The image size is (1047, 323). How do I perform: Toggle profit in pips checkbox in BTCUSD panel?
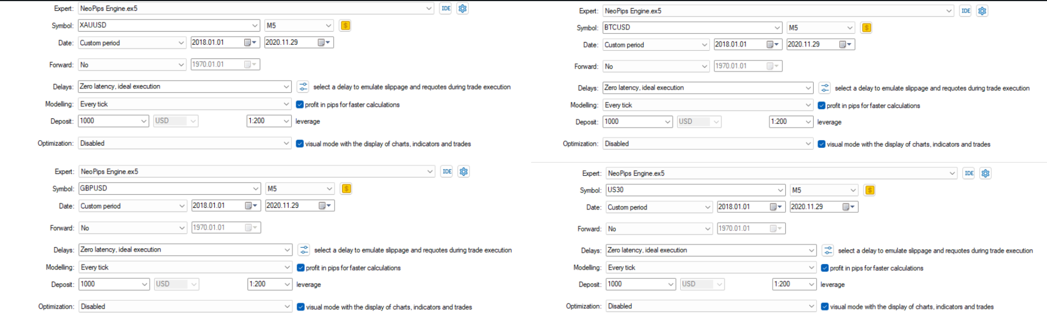821,106
